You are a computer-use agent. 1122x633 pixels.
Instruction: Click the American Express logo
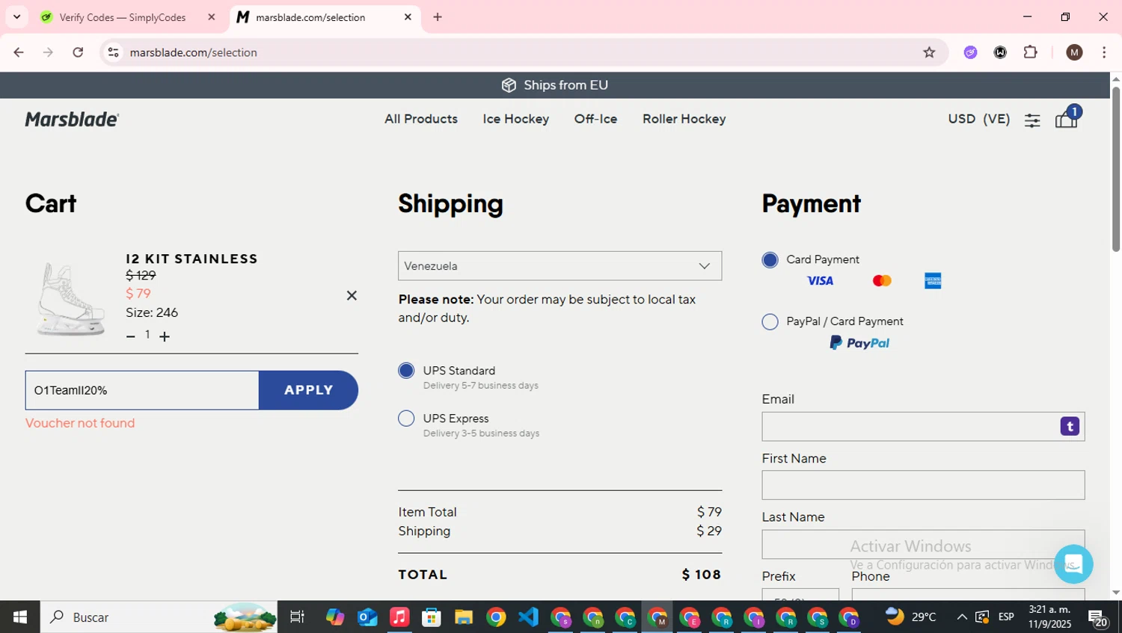click(933, 281)
